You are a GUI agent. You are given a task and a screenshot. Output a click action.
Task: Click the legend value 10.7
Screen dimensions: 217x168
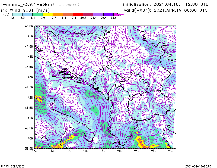[x=53, y=18]
